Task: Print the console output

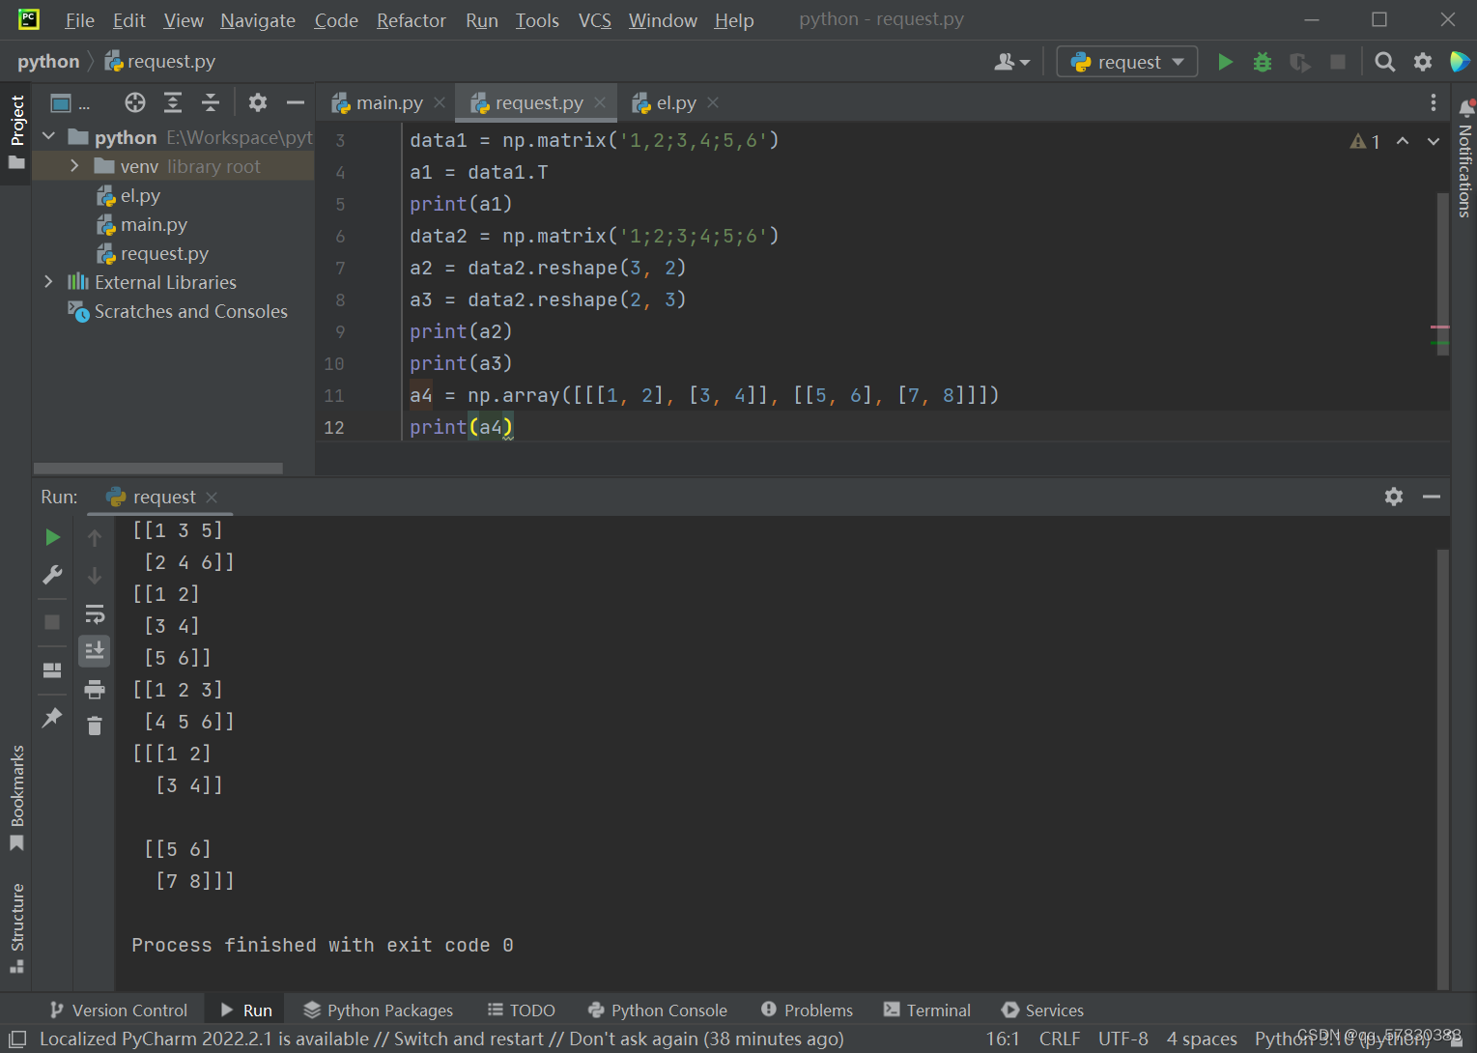Action: [x=95, y=689]
